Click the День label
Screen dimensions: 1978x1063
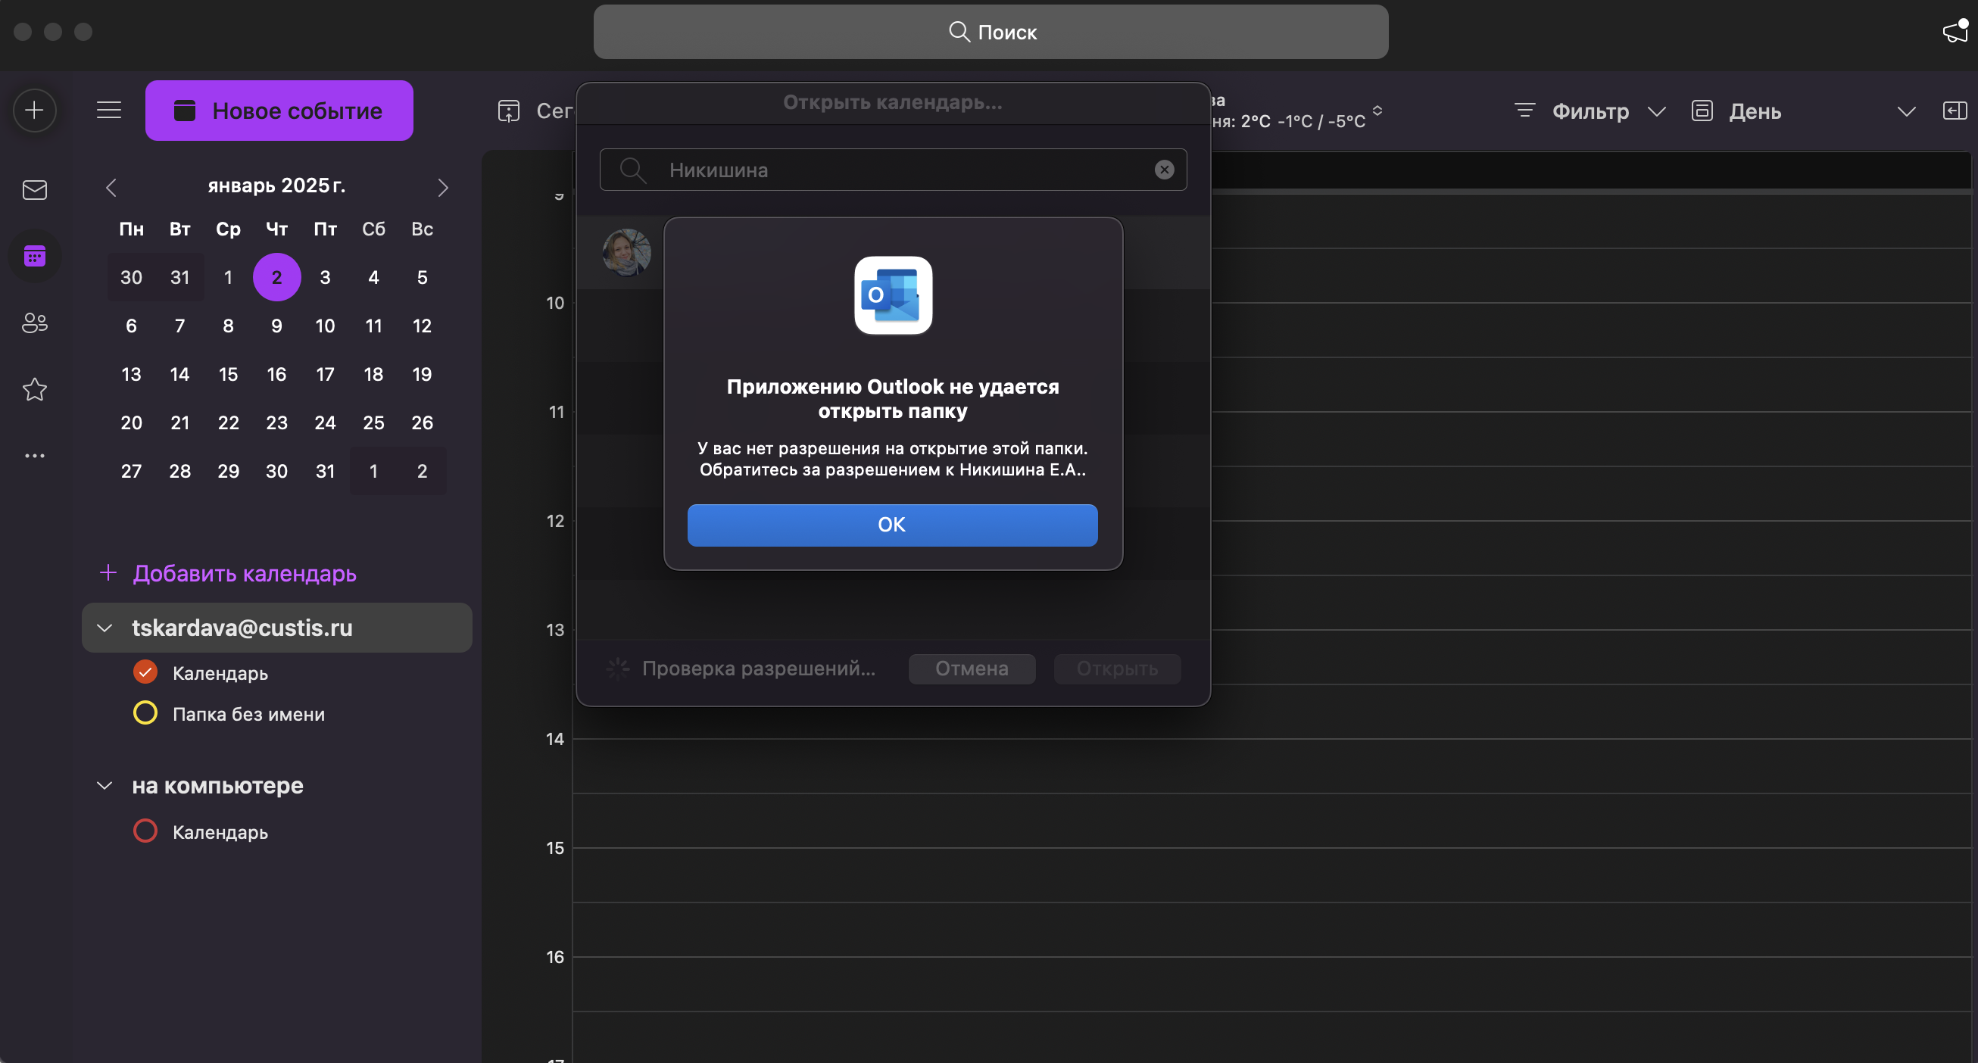click(x=1755, y=112)
